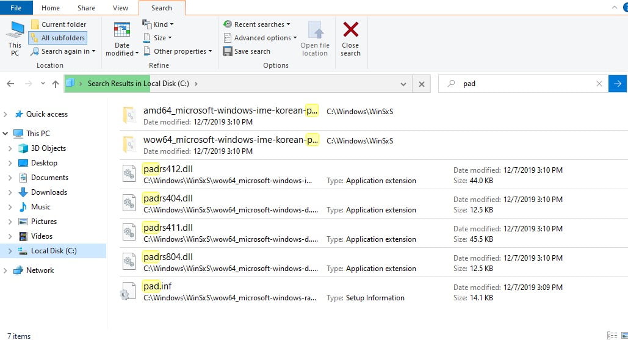
Task: Open the Size filter dropdown
Action: (157, 38)
